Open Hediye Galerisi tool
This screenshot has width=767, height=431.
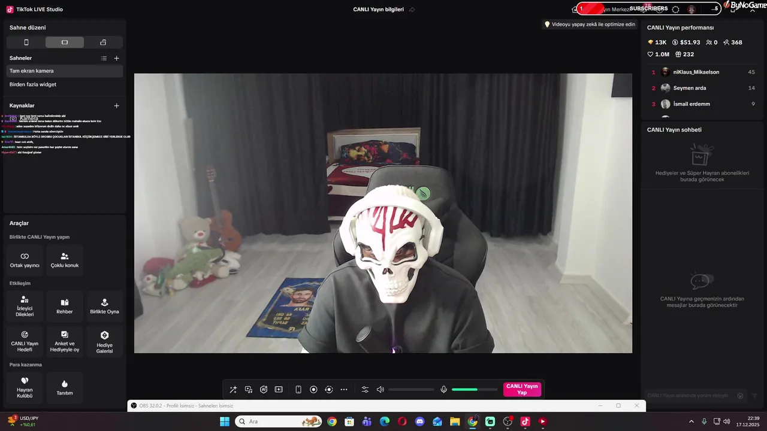pyautogui.click(x=105, y=341)
